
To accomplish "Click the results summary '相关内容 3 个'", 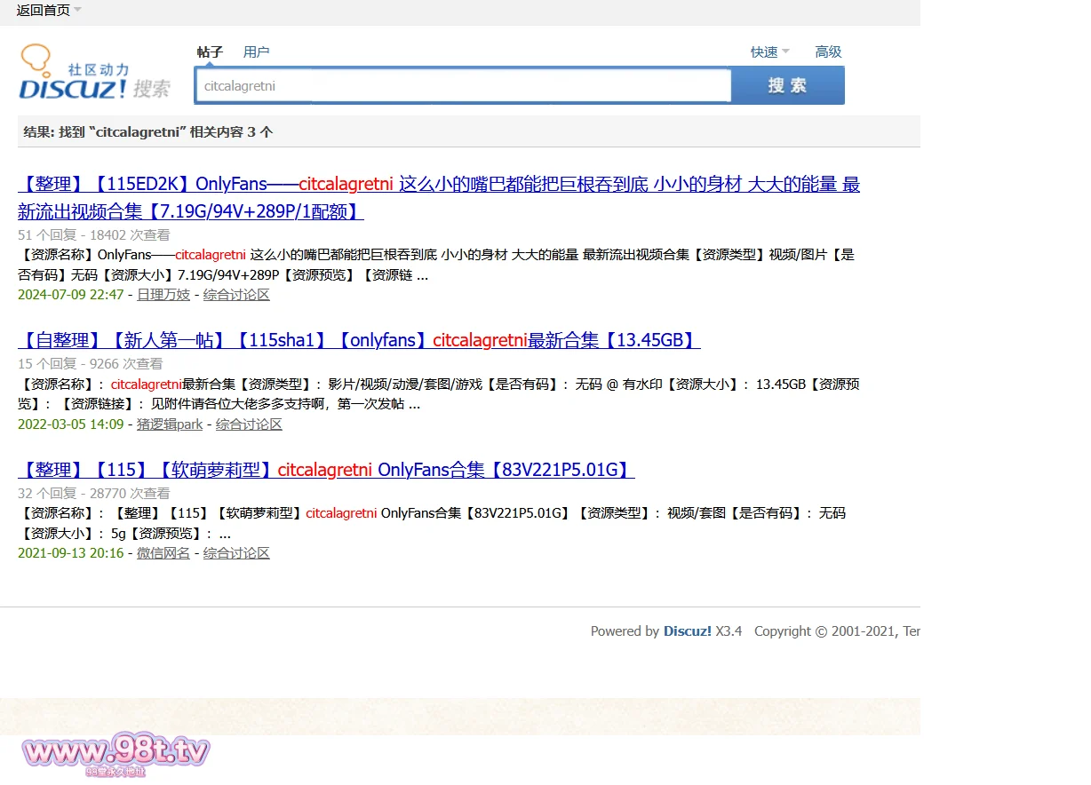I will pyautogui.click(x=232, y=132).
